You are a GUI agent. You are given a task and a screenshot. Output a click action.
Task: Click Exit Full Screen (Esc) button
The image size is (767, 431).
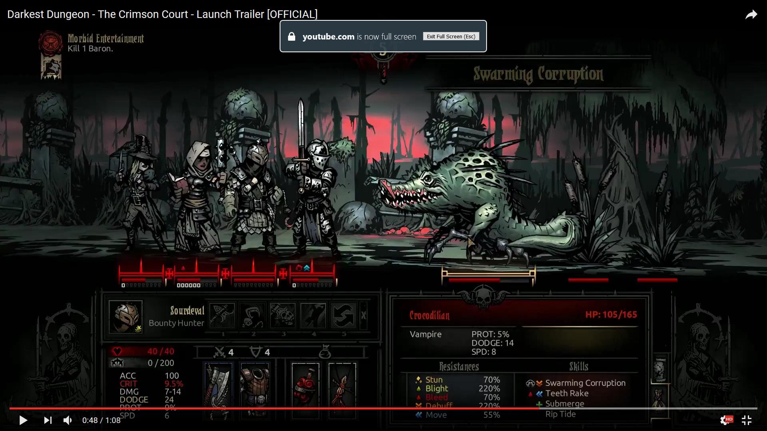(x=451, y=36)
